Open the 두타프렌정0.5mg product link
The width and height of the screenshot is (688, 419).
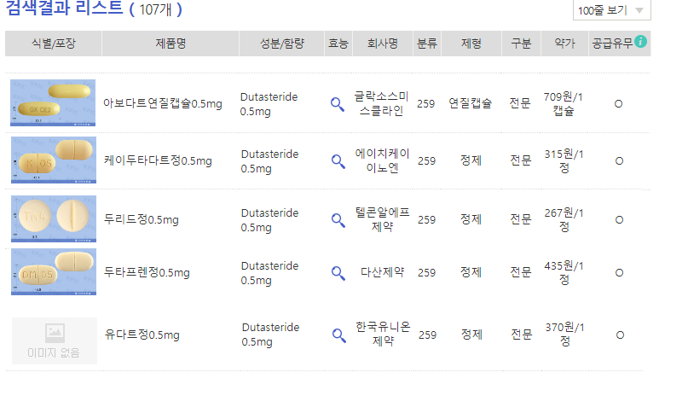[x=147, y=273]
